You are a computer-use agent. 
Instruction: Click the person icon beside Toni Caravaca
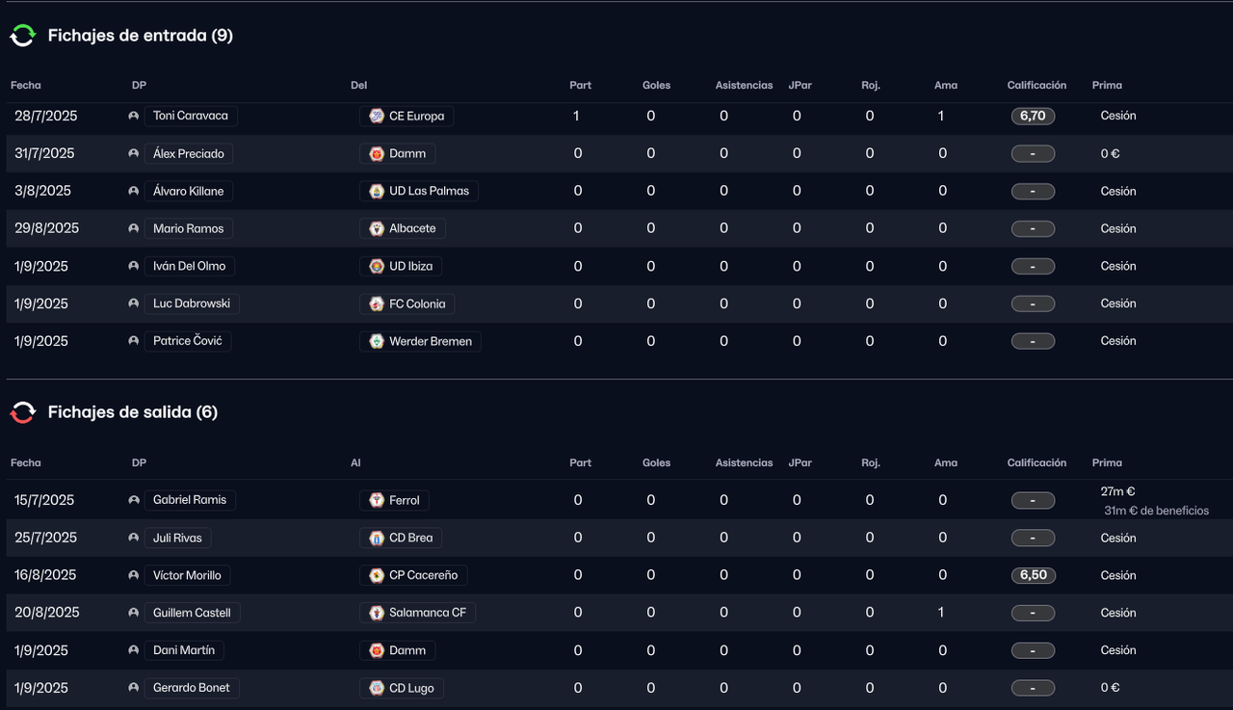[x=133, y=116]
